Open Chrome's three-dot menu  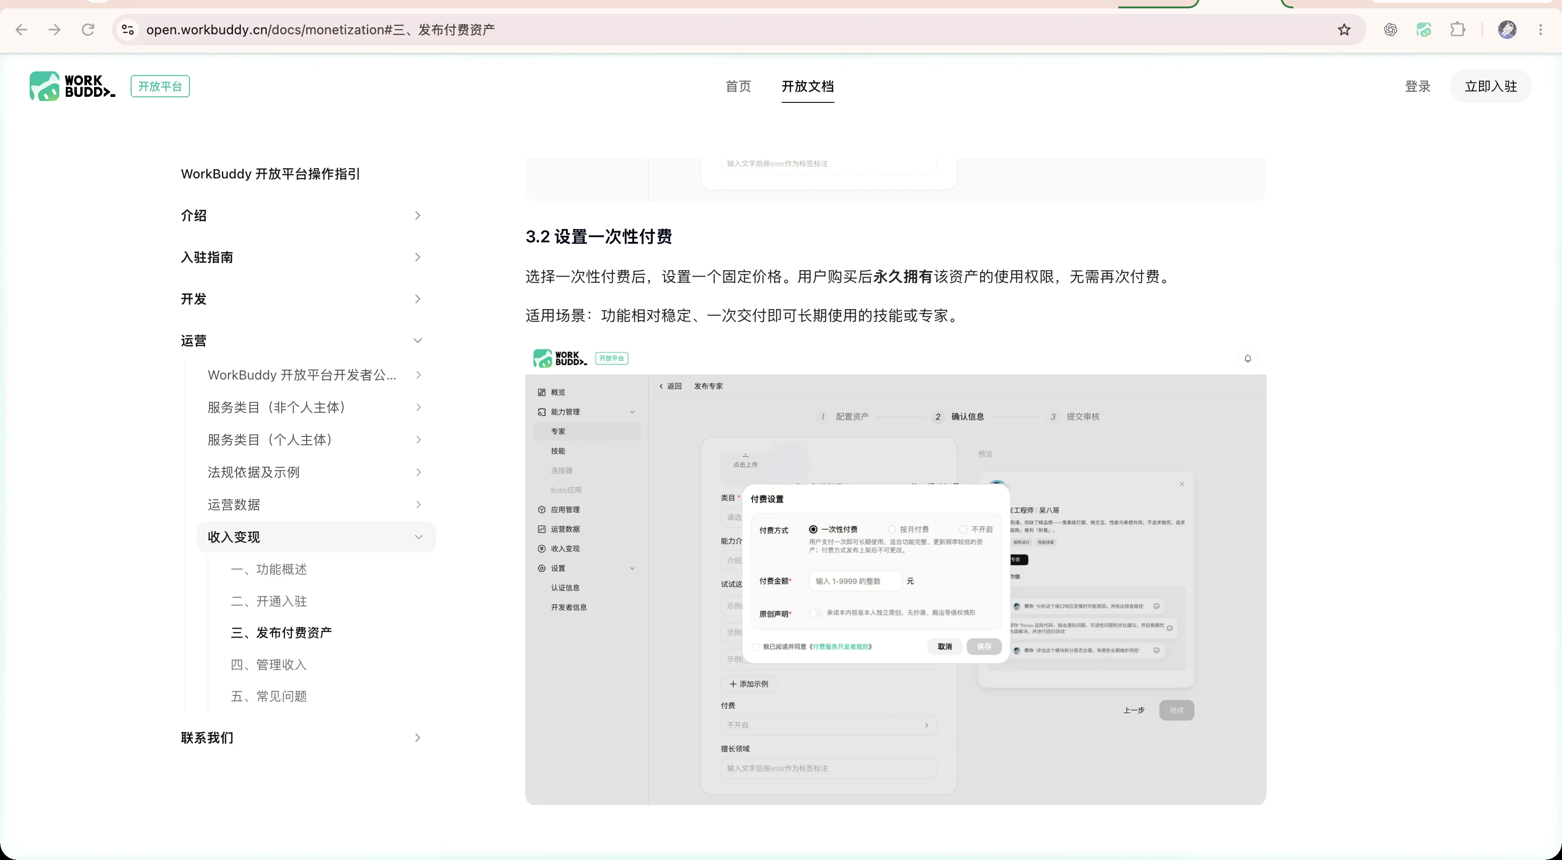1540,29
